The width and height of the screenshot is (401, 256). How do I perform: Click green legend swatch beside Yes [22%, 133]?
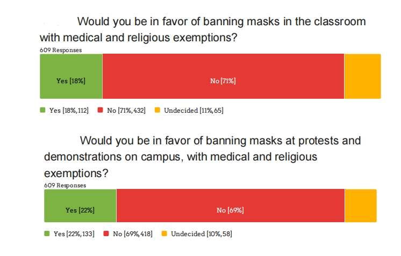tap(47, 234)
